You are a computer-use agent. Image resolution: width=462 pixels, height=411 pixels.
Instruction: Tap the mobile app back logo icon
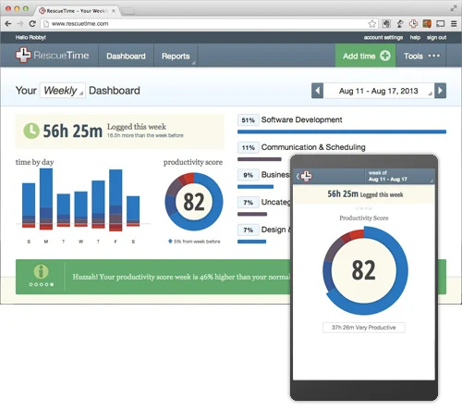click(x=306, y=176)
